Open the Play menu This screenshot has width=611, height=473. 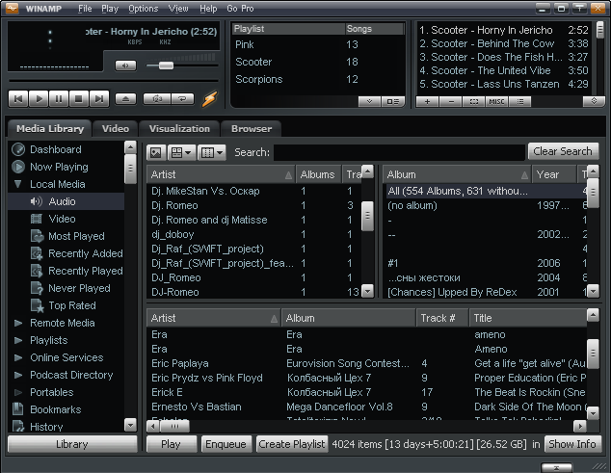110,8
